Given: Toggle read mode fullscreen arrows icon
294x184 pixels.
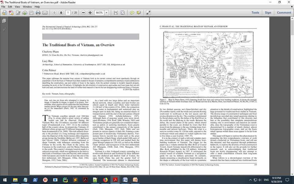Looking at the screenshot, I should click(148, 13).
